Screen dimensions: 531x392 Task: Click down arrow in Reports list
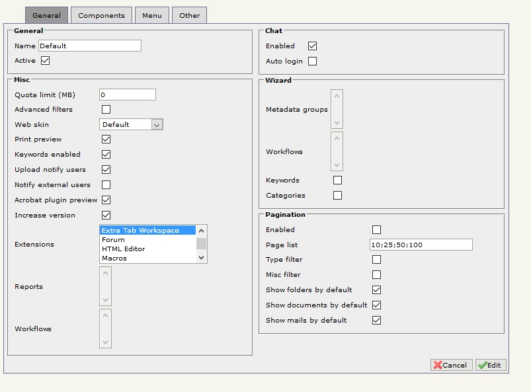(106, 299)
